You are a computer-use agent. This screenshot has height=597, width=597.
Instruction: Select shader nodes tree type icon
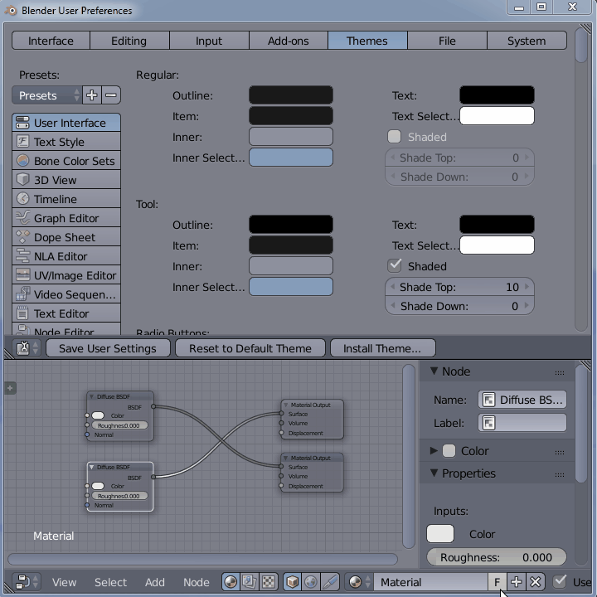click(x=231, y=582)
